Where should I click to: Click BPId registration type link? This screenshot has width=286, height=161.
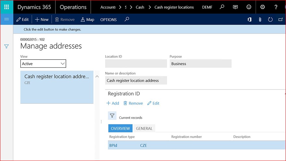point(113,145)
